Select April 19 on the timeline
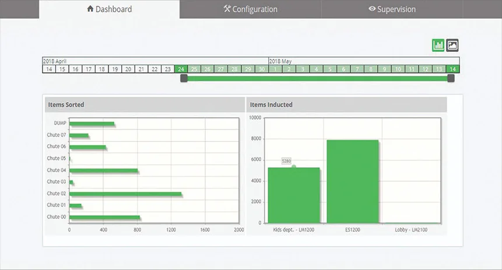Screen dimensions: 502x270 click(115, 69)
